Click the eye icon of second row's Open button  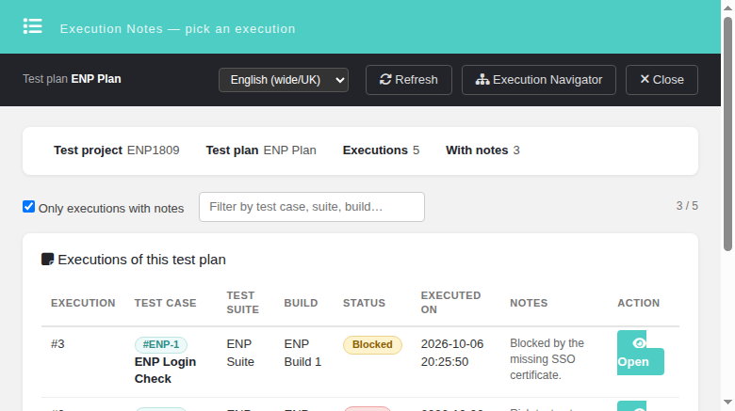tap(639, 408)
